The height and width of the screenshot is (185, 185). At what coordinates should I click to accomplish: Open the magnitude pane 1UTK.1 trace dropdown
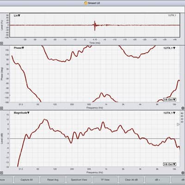pos(169,113)
